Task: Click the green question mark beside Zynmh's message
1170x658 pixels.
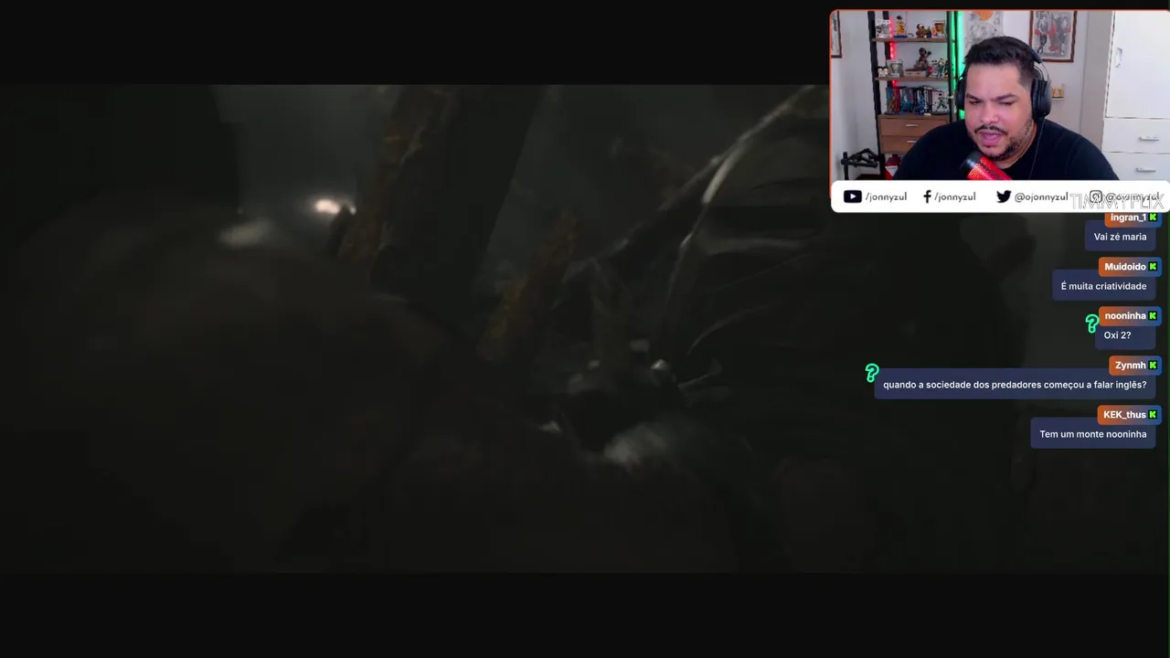Action: (x=871, y=373)
